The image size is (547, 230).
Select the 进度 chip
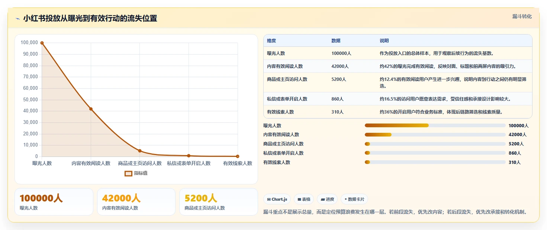pyautogui.click(x=327, y=199)
